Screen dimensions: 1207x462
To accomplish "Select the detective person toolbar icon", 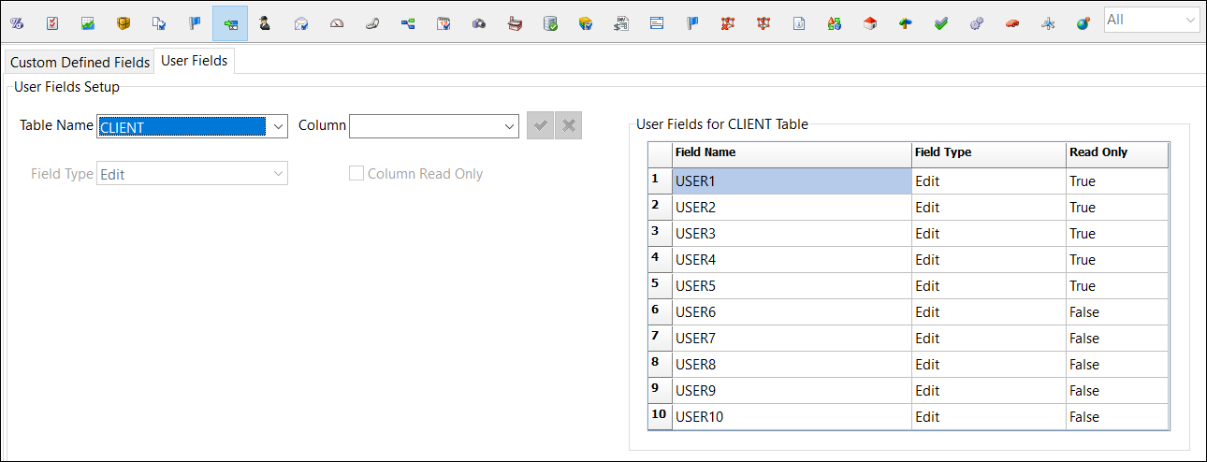I will [x=265, y=22].
